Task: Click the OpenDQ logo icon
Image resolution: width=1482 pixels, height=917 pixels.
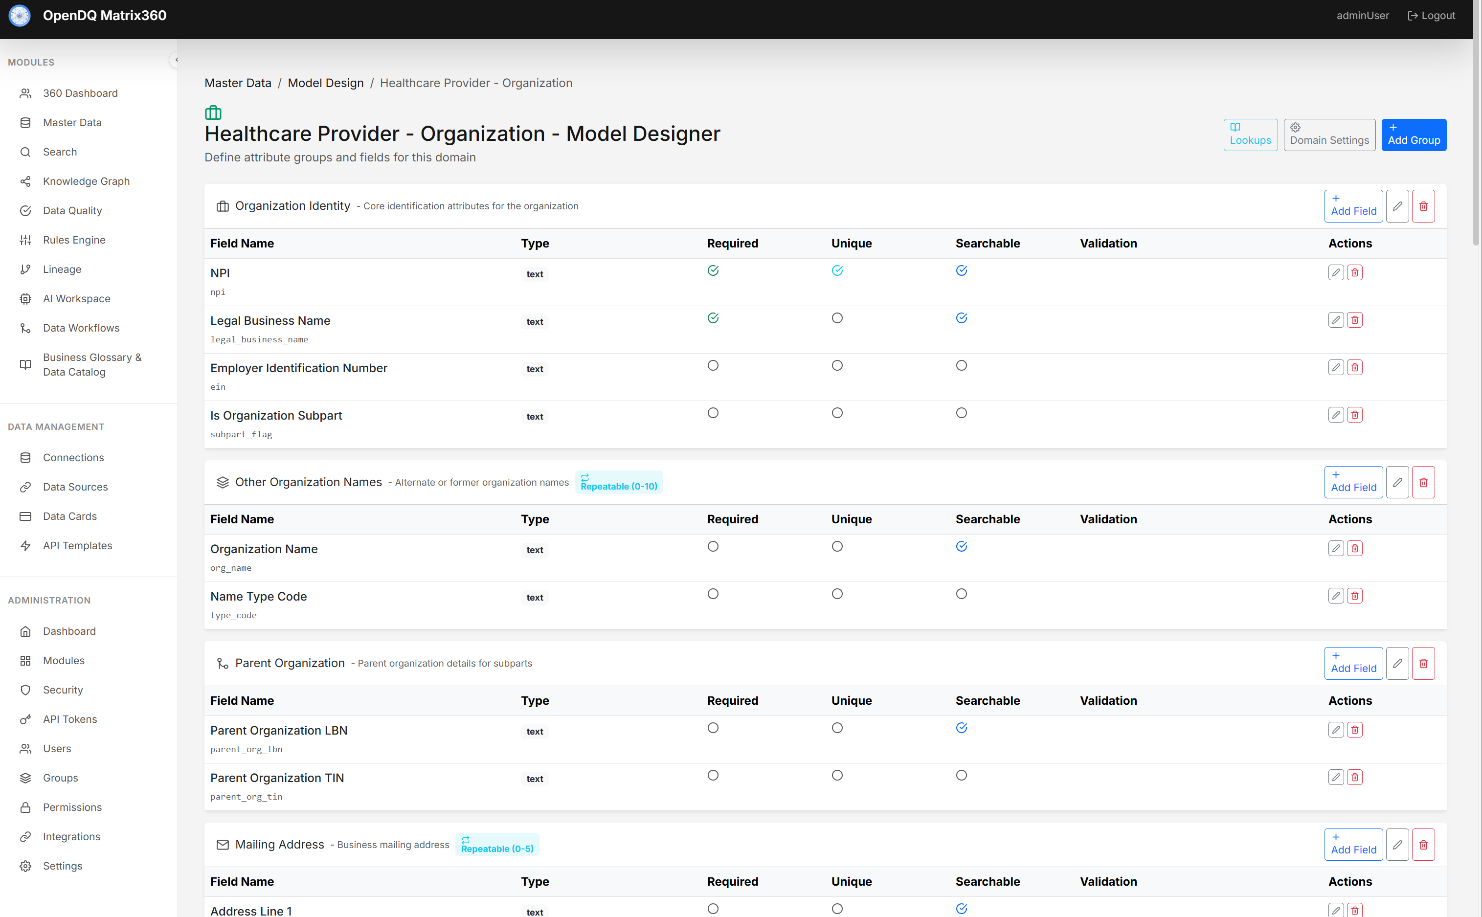Action: pos(20,16)
